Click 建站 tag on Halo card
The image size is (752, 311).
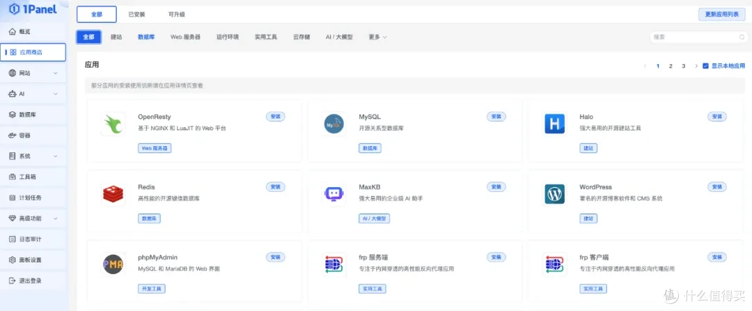(x=588, y=148)
